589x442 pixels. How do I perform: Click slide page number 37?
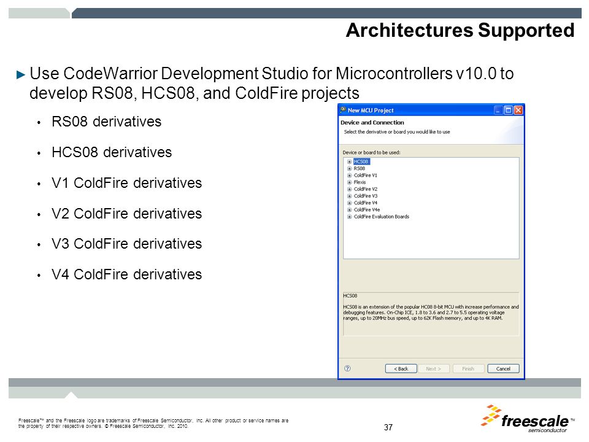click(388, 427)
